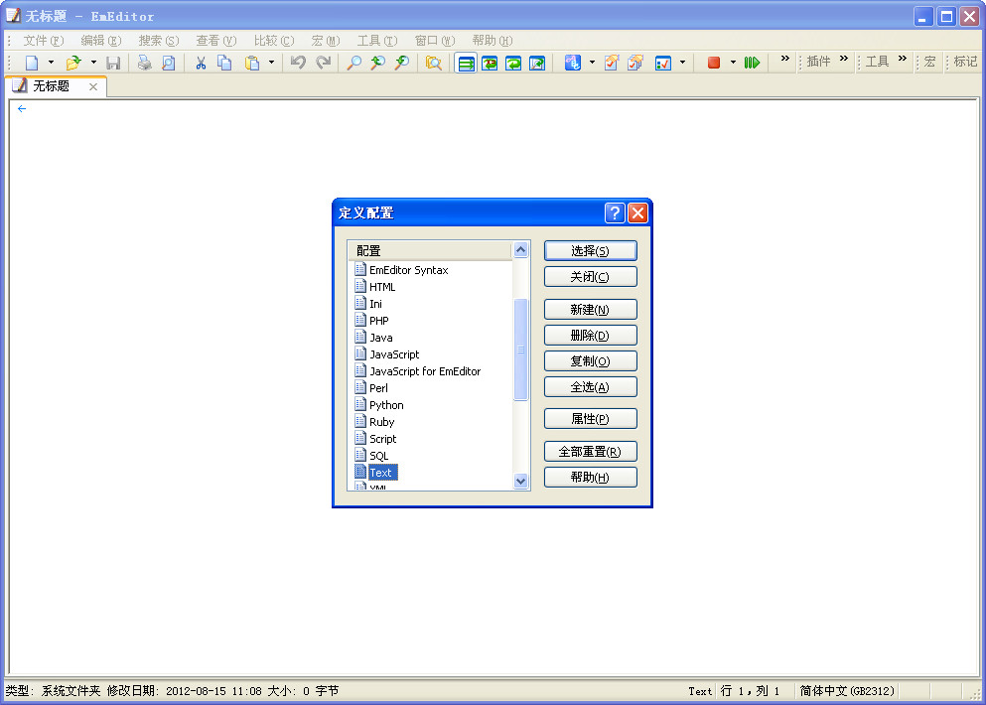Image resolution: width=986 pixels, height=705 pixels.
Task: Select Python in the configuration list
Action: click(x=386, y=405)
